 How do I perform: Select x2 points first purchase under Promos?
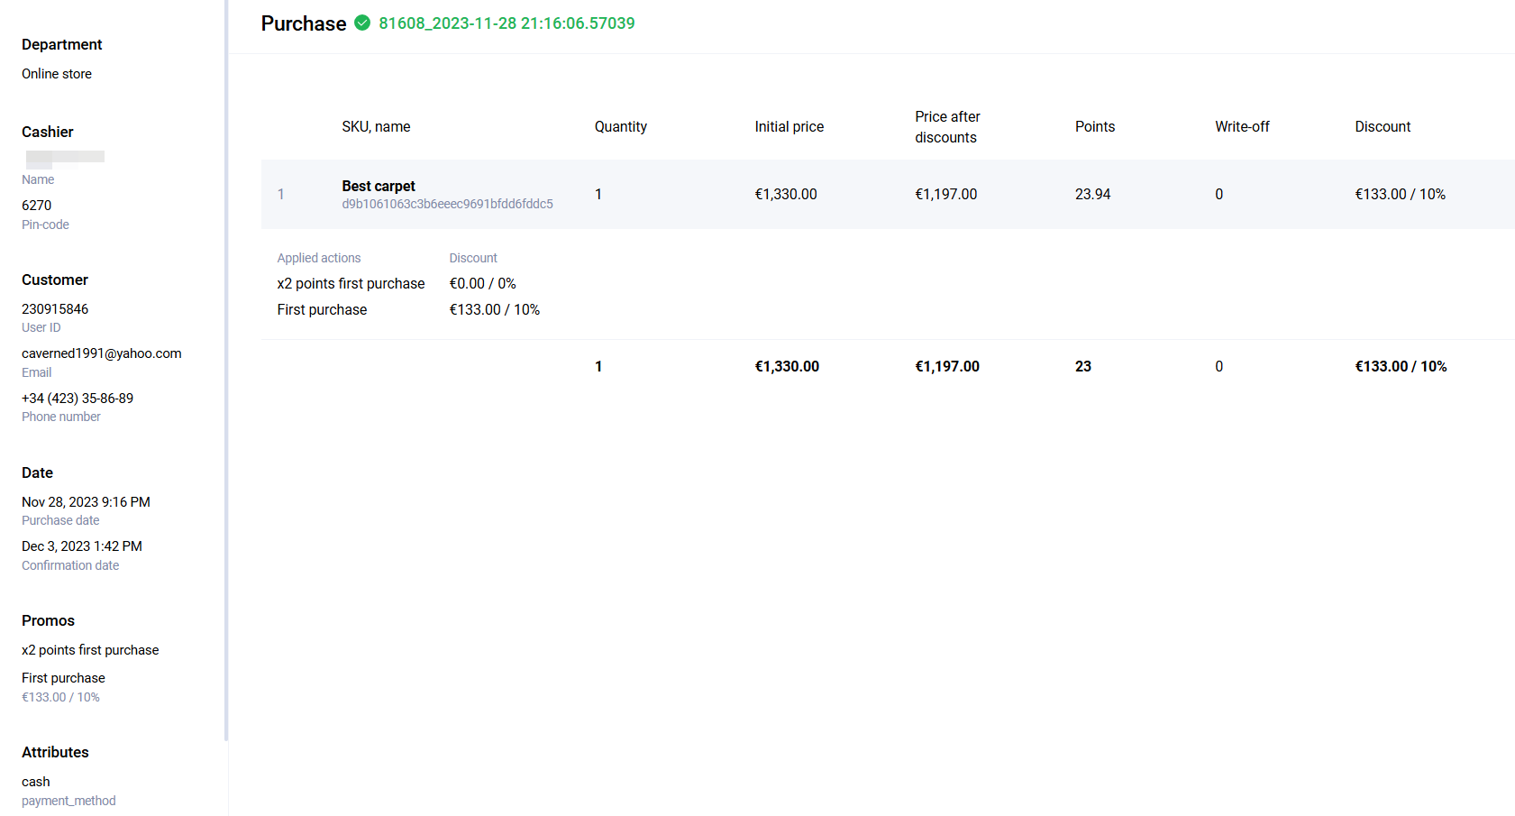(90, 650)
